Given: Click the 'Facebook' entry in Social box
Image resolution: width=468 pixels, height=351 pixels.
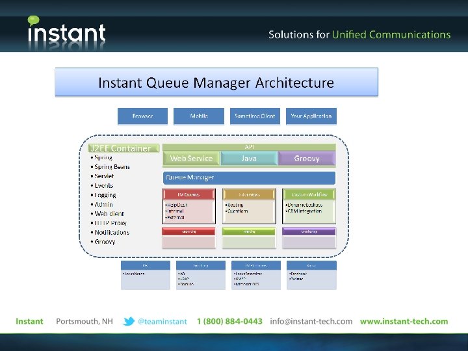Looking at the screenshot, I should 298,274.
